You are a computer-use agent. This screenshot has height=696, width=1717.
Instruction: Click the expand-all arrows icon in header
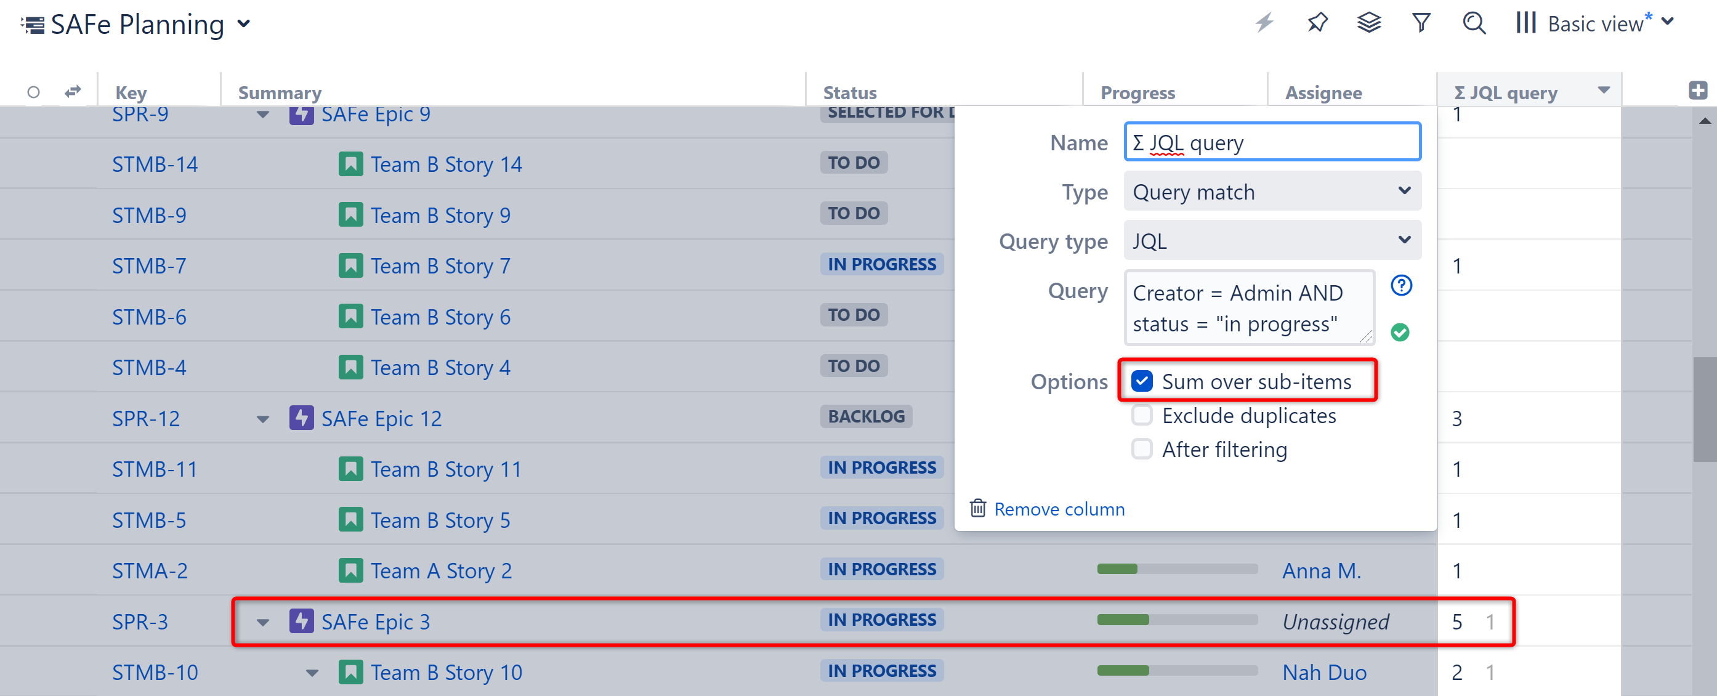(73, 91)
